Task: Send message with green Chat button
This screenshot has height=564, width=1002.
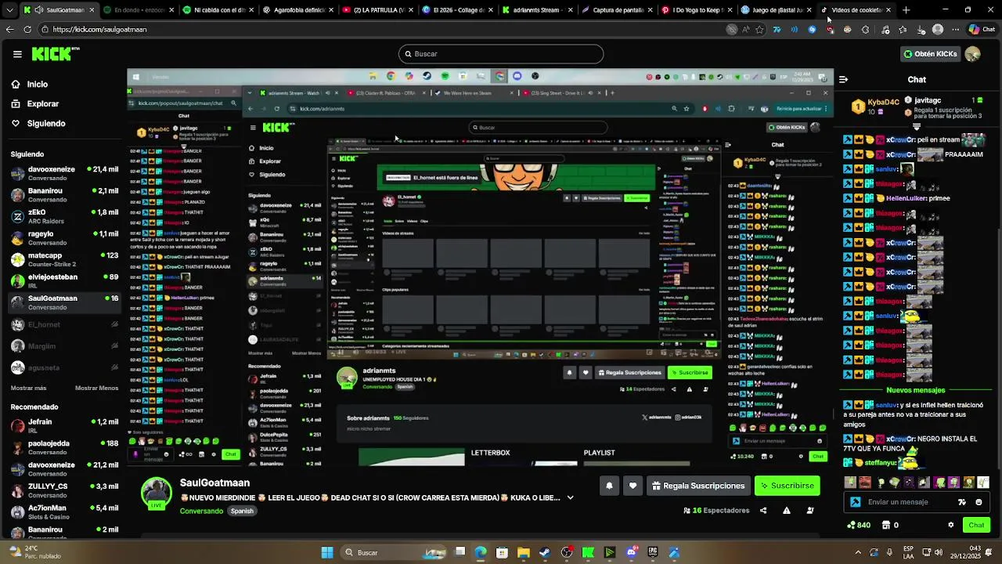Action: pyautogui.click(x=976, y=525)
